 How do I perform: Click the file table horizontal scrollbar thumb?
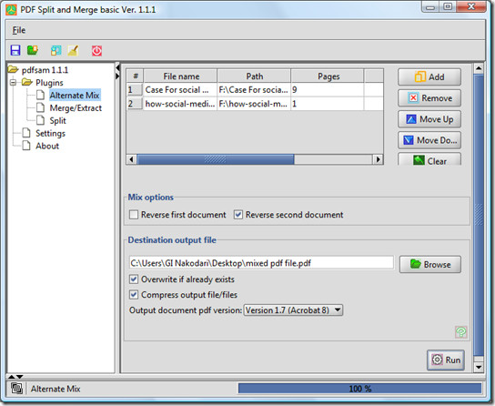pos(216,159)
